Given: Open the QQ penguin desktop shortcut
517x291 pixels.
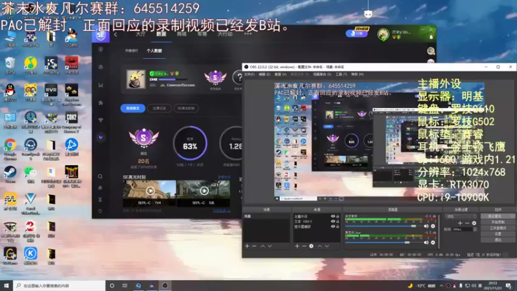Looking at the screenshot, I should (x=10, y=91).
